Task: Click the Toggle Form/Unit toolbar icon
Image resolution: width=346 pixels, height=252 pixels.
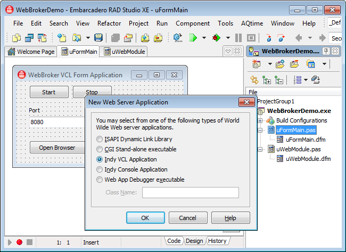Action: (42, 38)
